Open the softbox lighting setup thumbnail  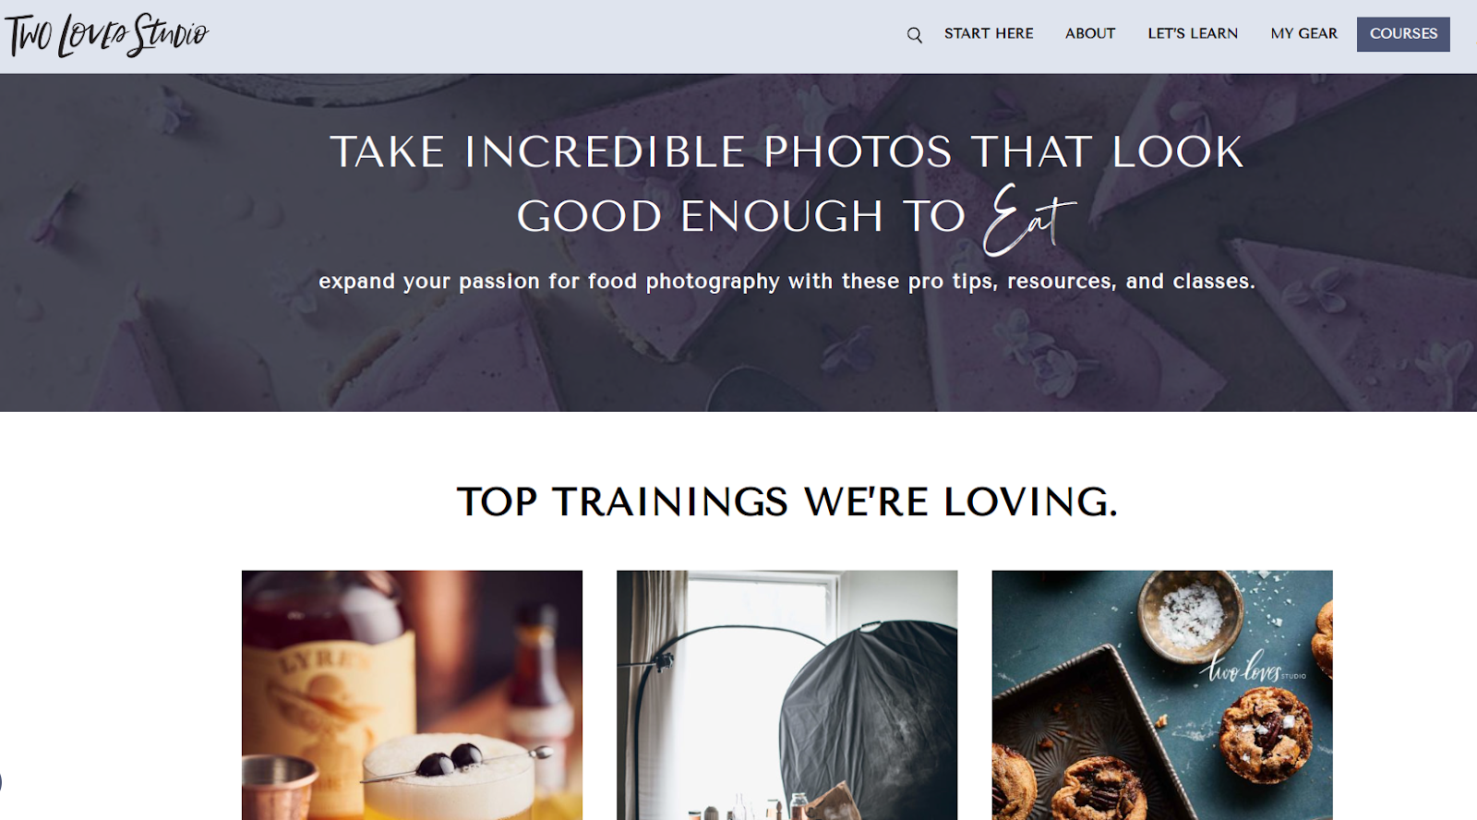[x=787, y=694]
